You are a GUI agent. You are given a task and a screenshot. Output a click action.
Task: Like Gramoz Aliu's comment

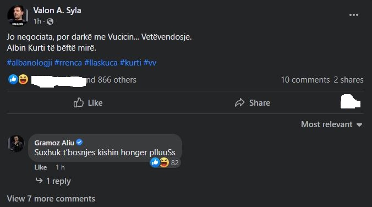coord(41,167)
